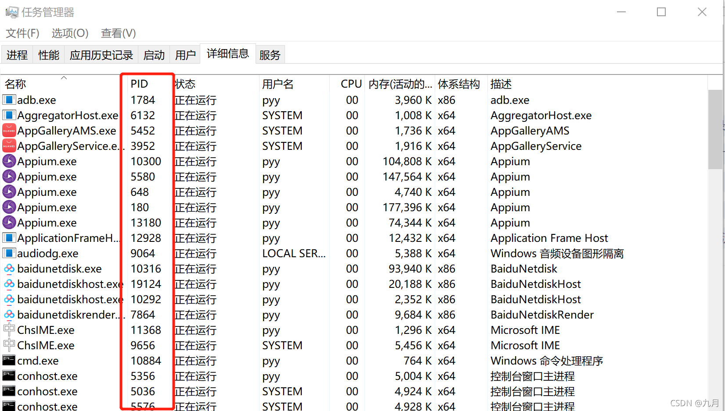Click the Windows 命令处理程序 description
The width and height of the screenshot is (725, 411).
click(x=547, y=361)
